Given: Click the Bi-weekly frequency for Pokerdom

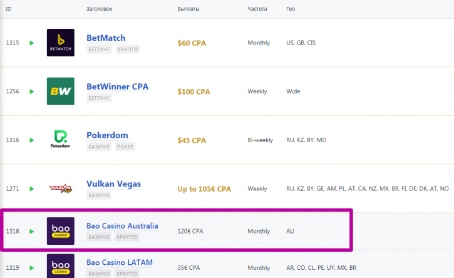Looking at the screenshot, I should [x=261, y=140].
